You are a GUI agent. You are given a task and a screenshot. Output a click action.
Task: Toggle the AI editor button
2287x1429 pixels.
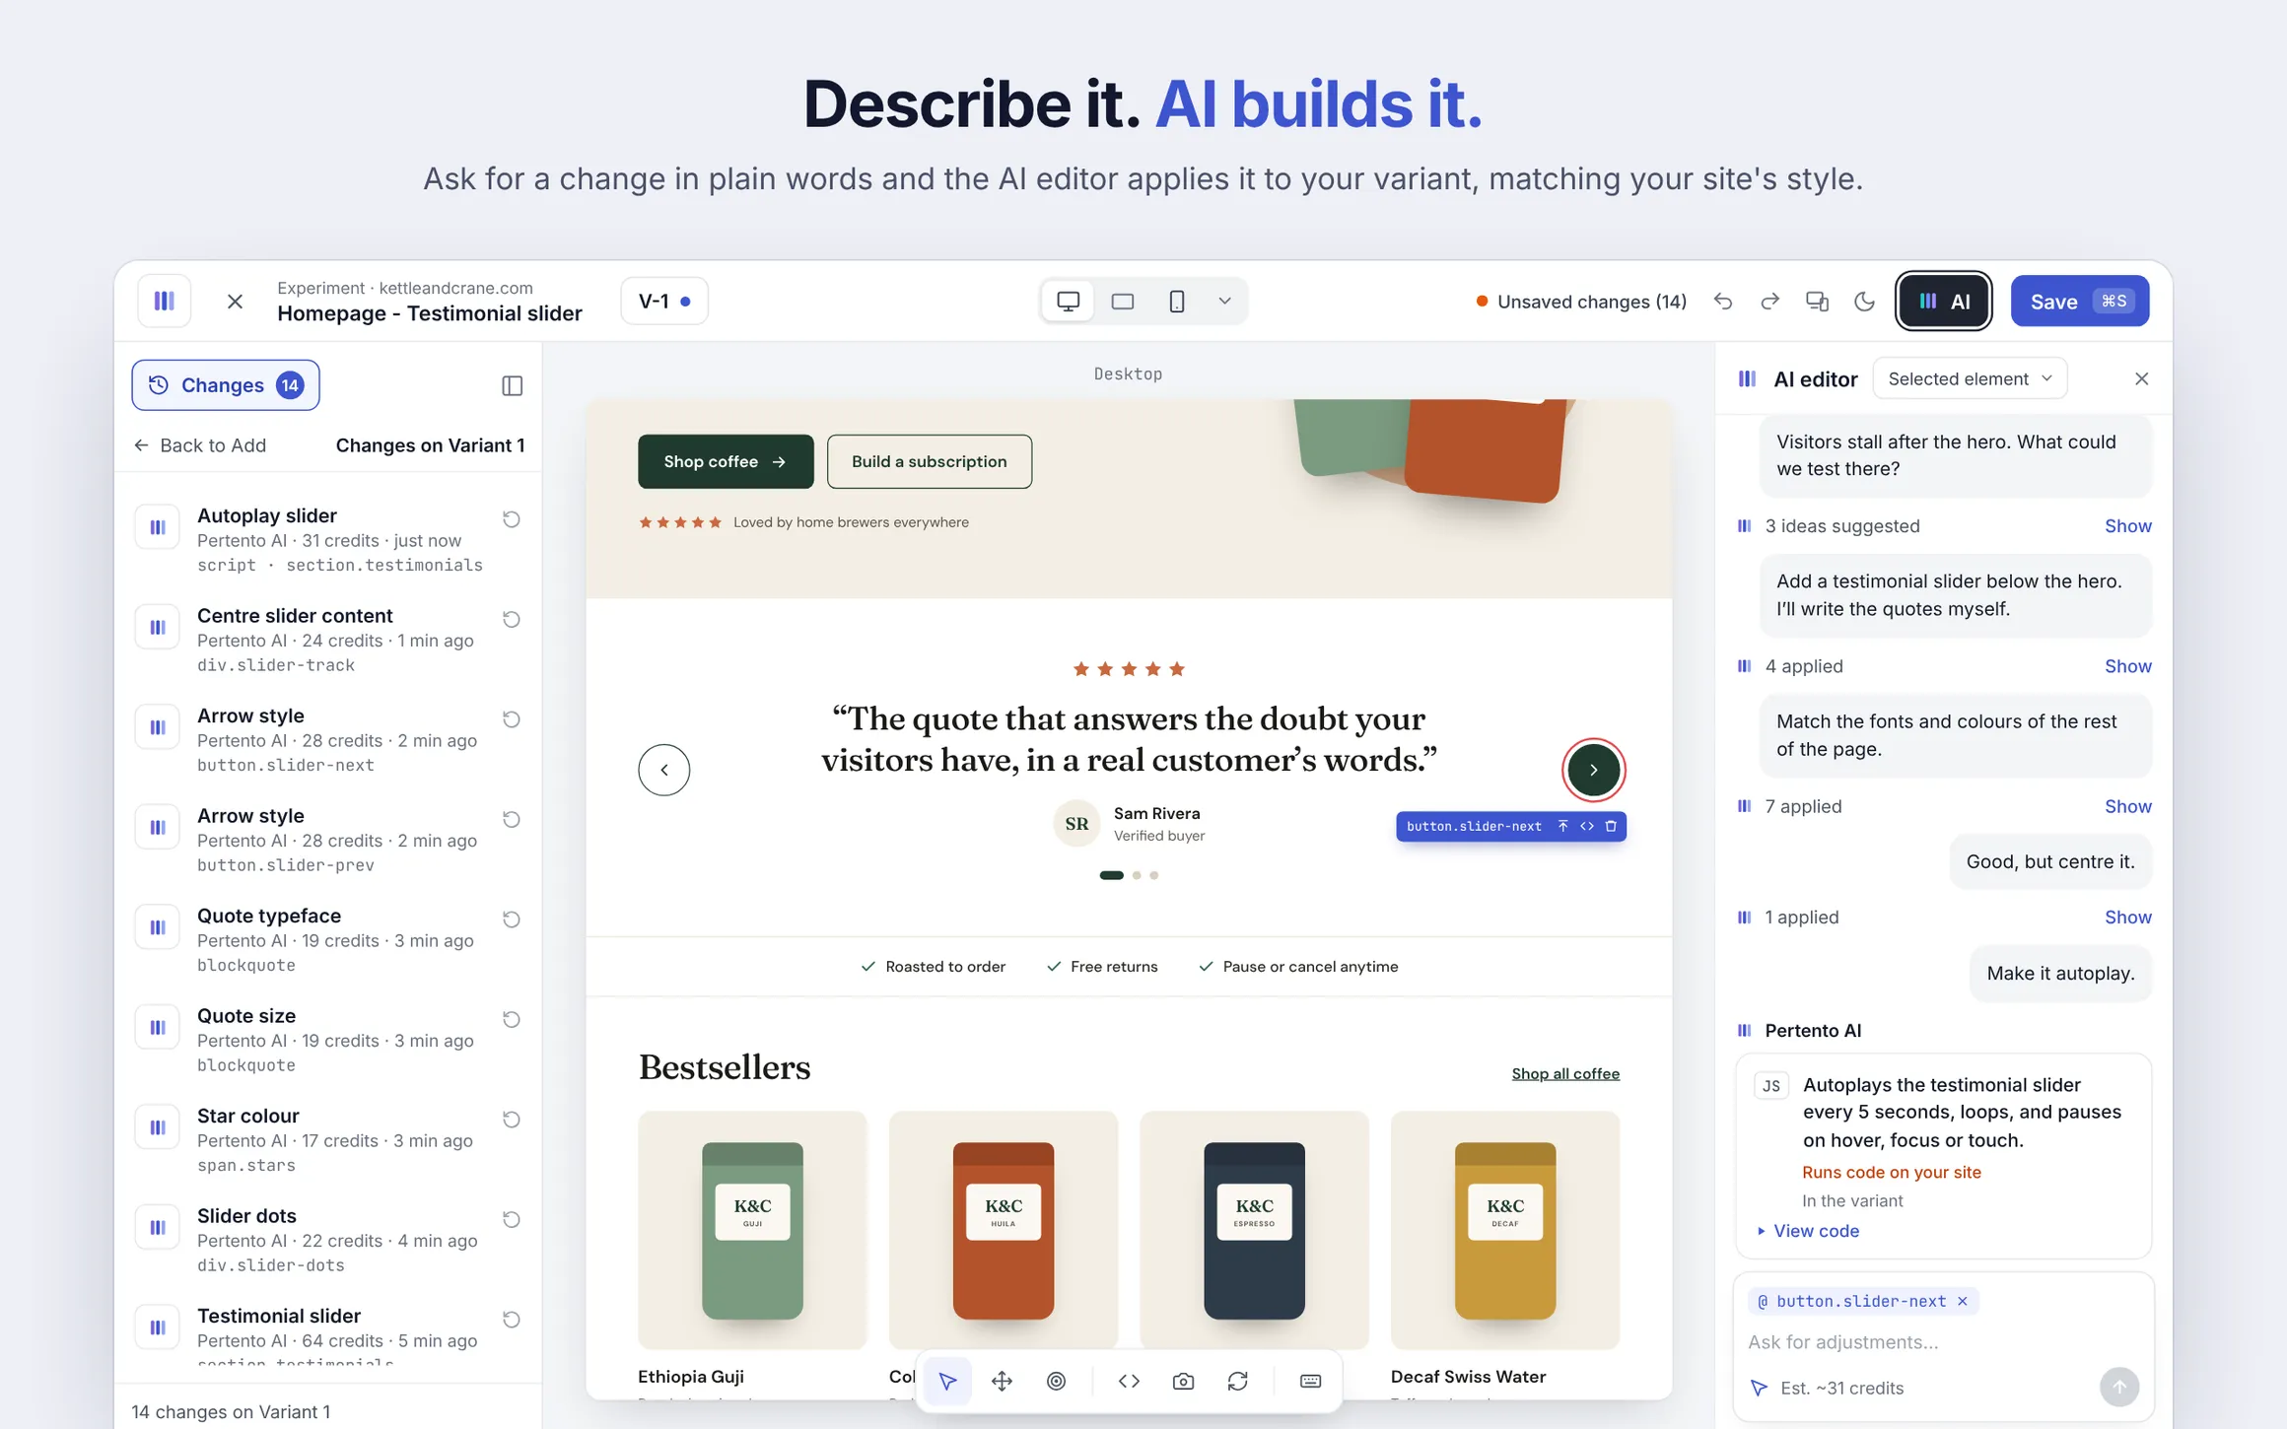(x=1944, y=302)
